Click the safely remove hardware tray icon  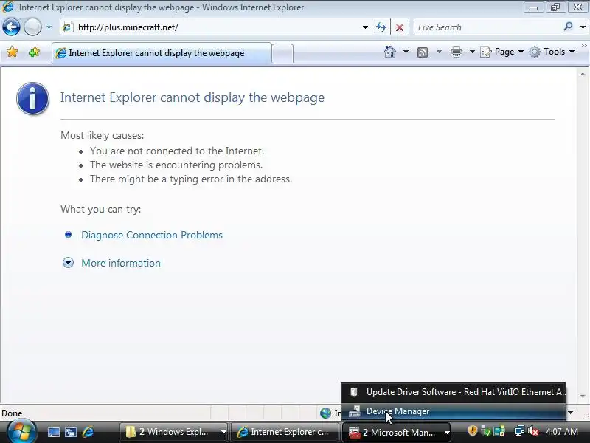[486, 430]
